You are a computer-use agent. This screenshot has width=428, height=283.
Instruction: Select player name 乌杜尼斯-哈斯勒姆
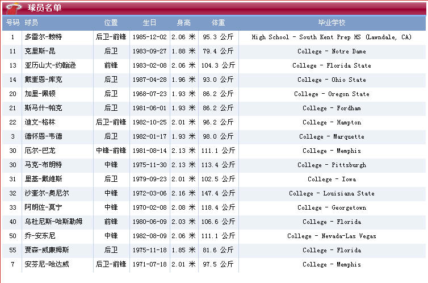pyautogui.click(x=53, y=222)
